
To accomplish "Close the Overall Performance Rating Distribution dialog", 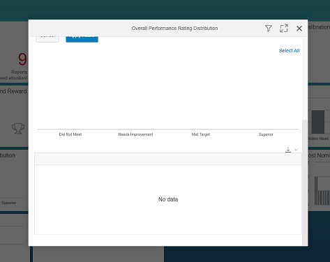I will click(299, 29).
